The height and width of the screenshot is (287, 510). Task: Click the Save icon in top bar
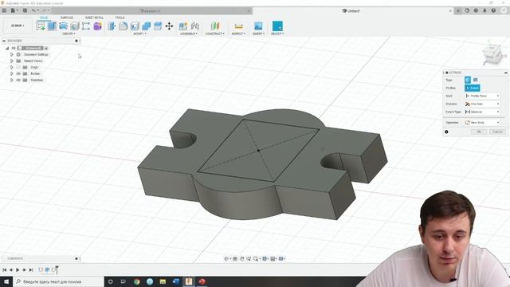25,10
